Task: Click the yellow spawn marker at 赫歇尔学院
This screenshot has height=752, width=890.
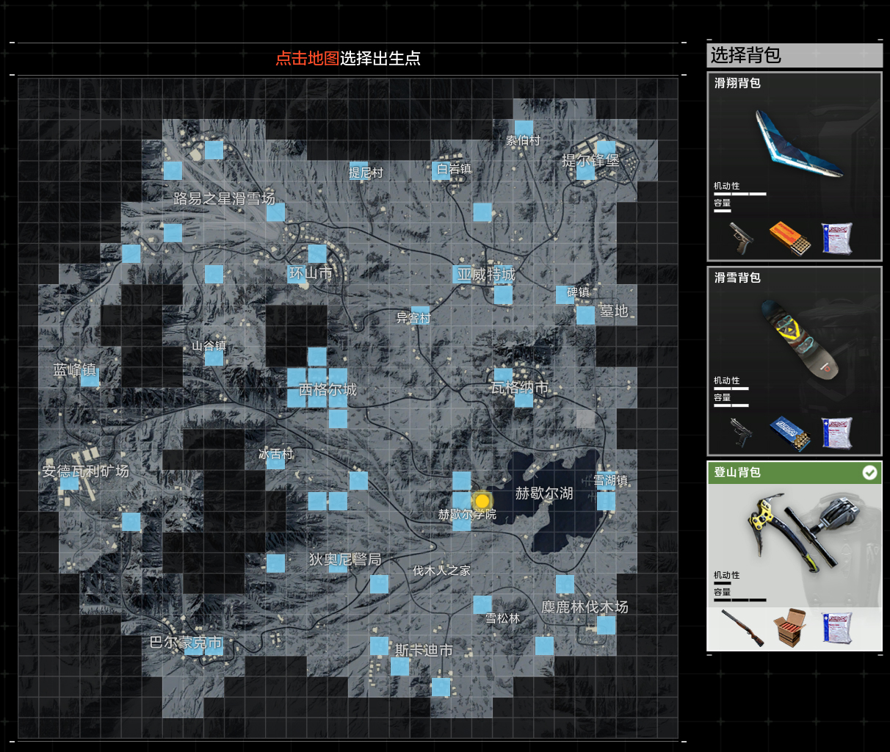Action: coord(482,501)
